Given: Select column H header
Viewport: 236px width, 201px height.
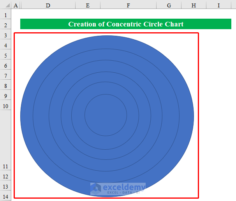Looking at the screenshot, I should coord(194,5).
